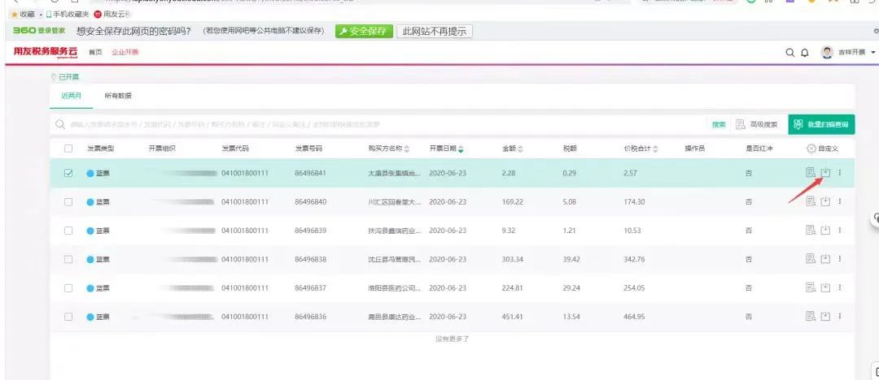The image size is (879, 380).
Task: View invoice details for row 86496840
Action: pos(810,201)
